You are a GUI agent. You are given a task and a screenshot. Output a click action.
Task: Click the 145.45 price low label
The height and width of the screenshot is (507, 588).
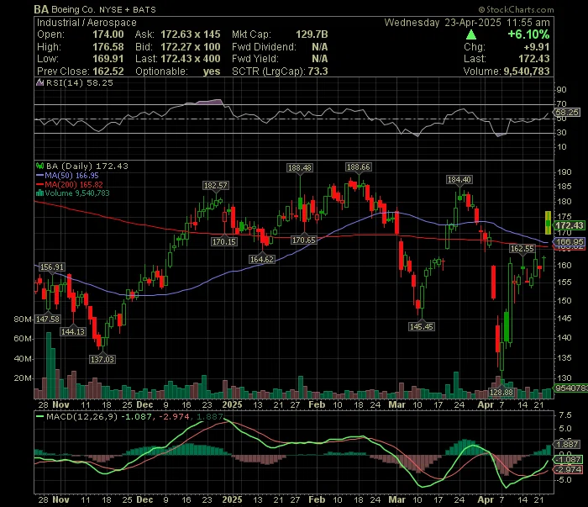click(x=422, y=327)
